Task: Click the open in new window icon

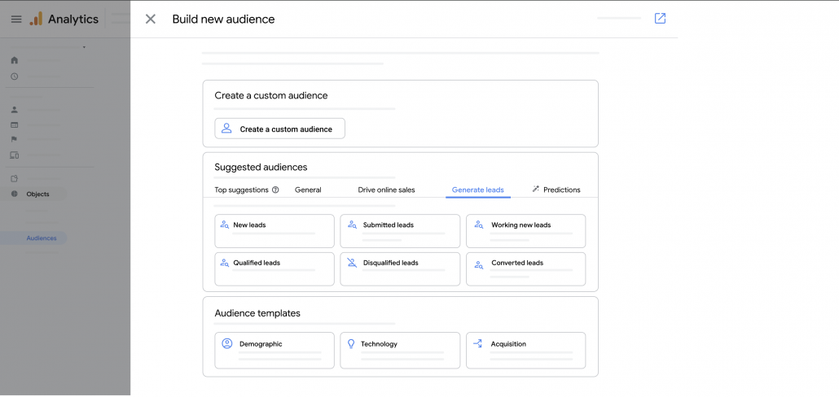Action: 660,18
